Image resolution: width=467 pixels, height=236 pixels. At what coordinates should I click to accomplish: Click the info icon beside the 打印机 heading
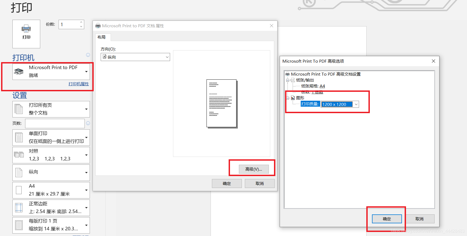point(88,55)
